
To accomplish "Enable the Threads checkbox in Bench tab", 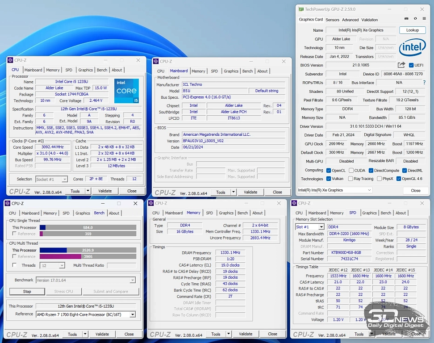I will pyautogui.click(x=14, y=265).
